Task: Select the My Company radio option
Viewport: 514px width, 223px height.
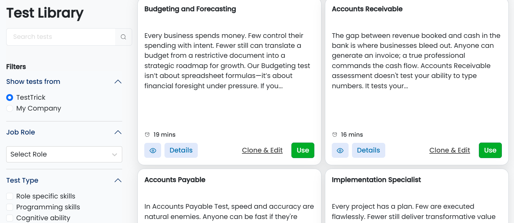Action: pos(10,108)
